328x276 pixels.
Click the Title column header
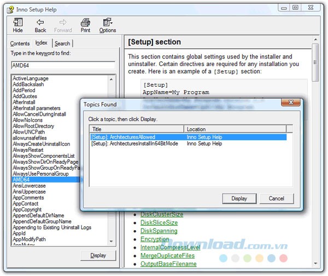pyautogui.click(x=137, y=129)
